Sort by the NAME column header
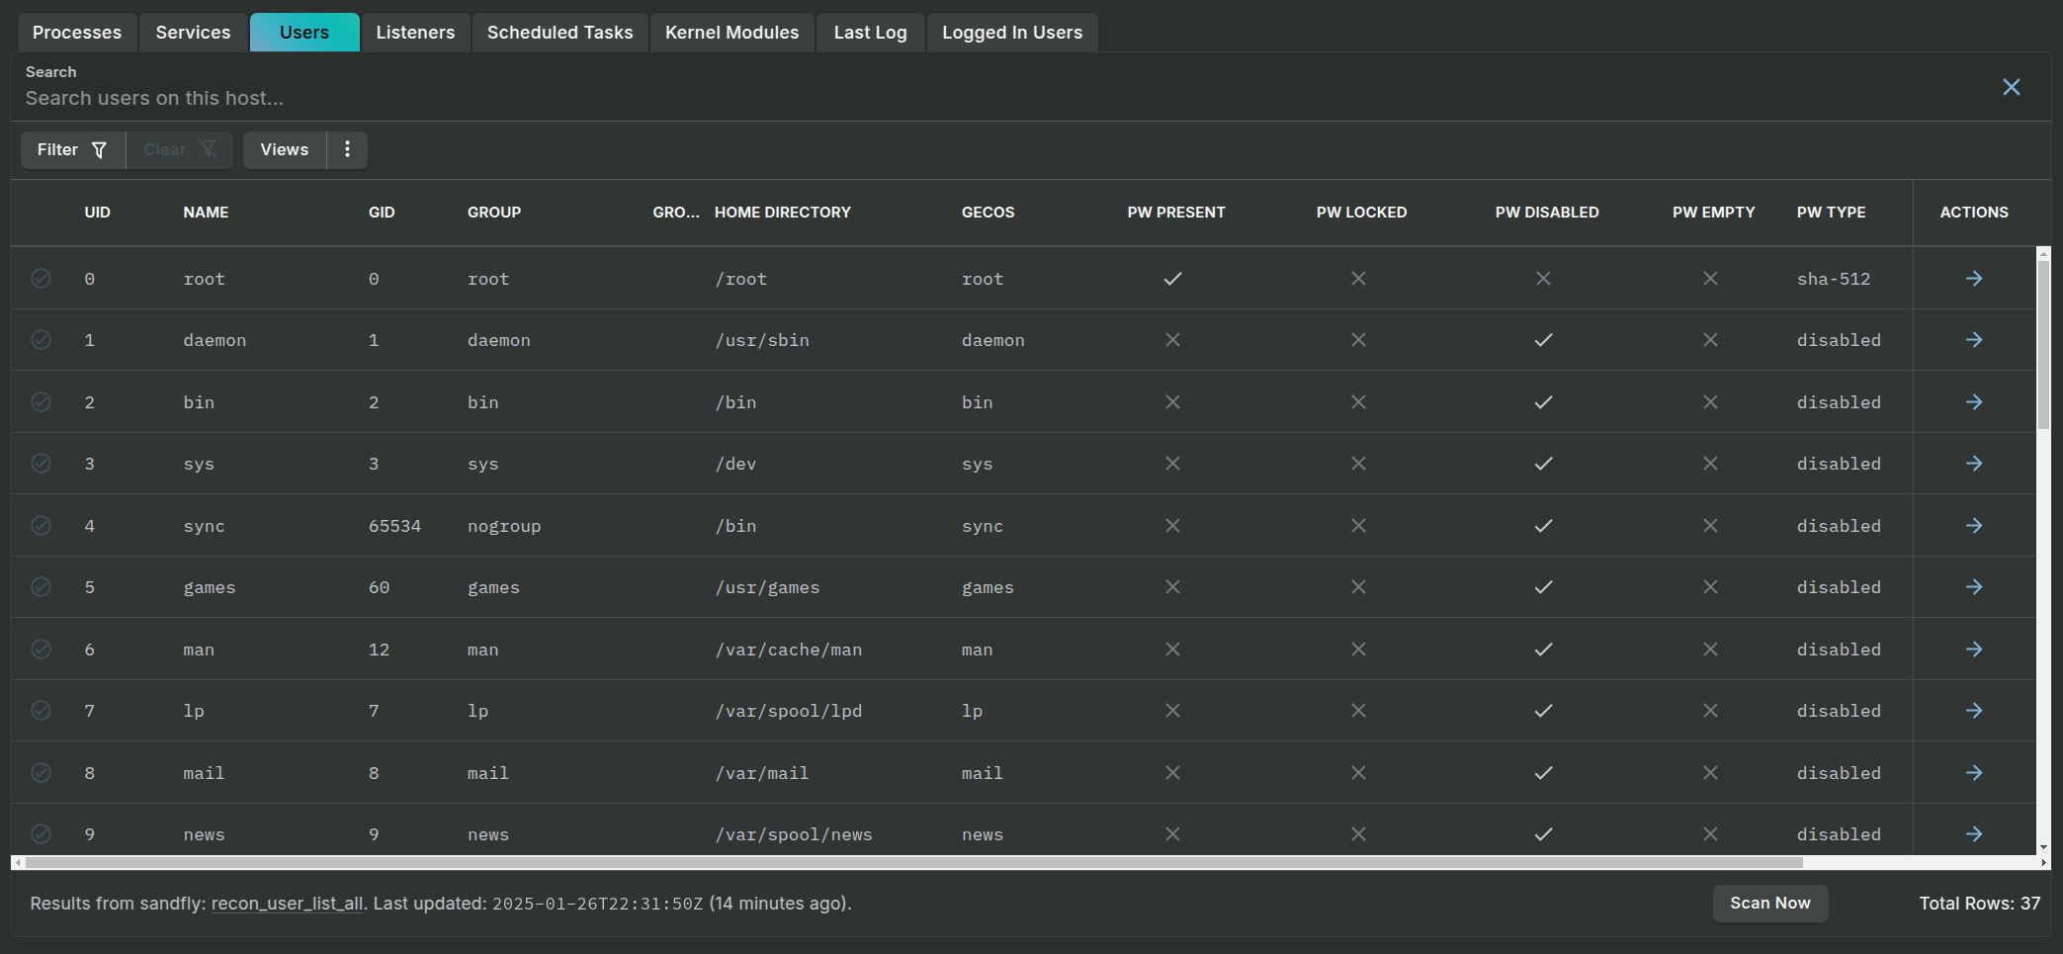The width and height of the screenshot is (2063, 954). (206, 213)
